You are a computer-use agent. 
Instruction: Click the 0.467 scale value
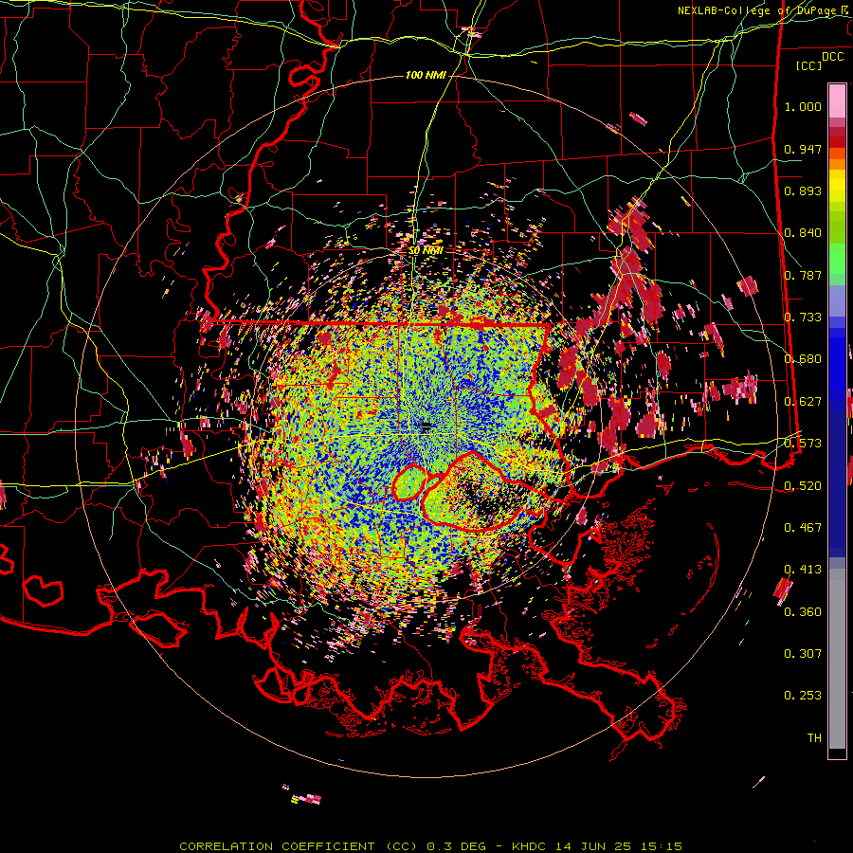click(803, 527)
